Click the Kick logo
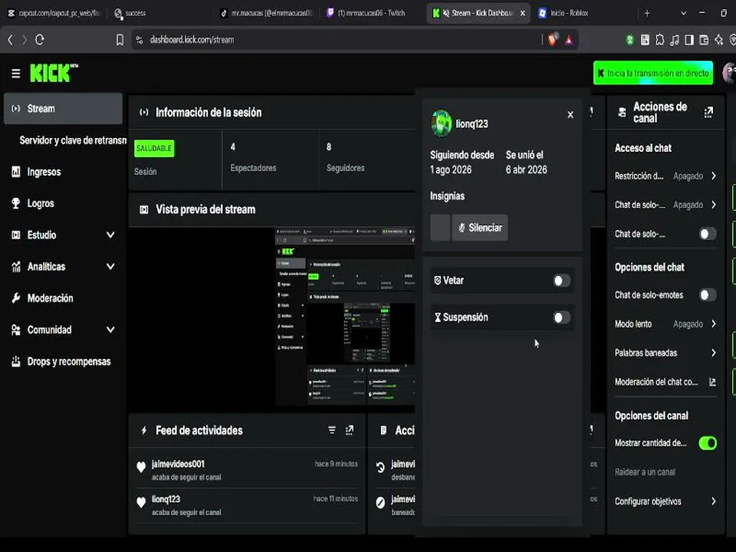This screenshot has width=736, height=552. [x=54, y=73]
